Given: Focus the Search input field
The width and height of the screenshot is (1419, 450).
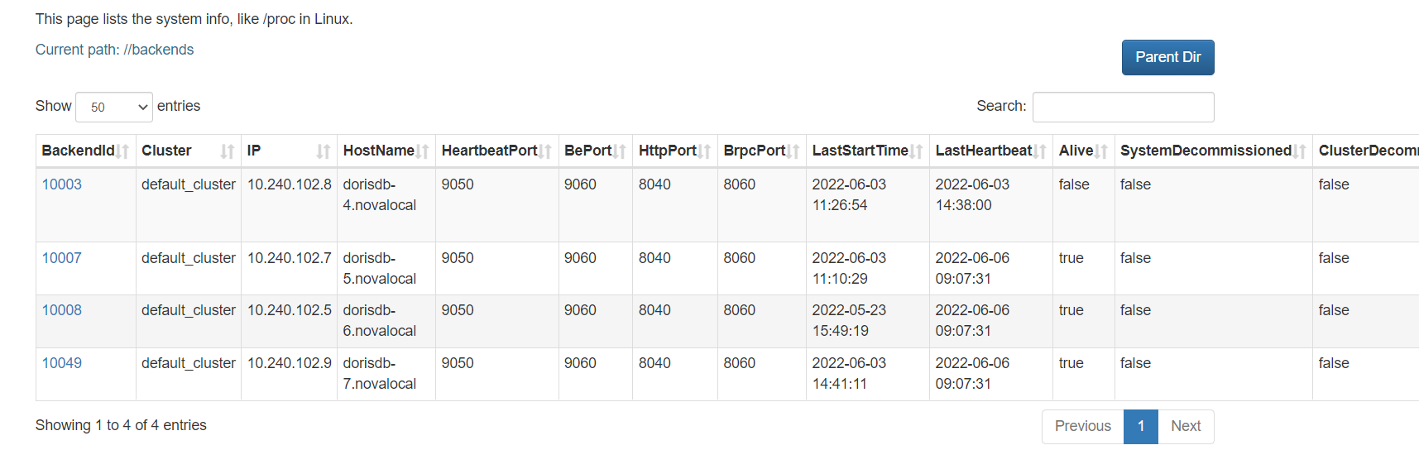Looking at the screenshot, I should 1123,108.
